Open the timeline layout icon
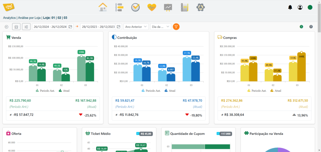Screen dimensions: 321x152 [119, 8]
